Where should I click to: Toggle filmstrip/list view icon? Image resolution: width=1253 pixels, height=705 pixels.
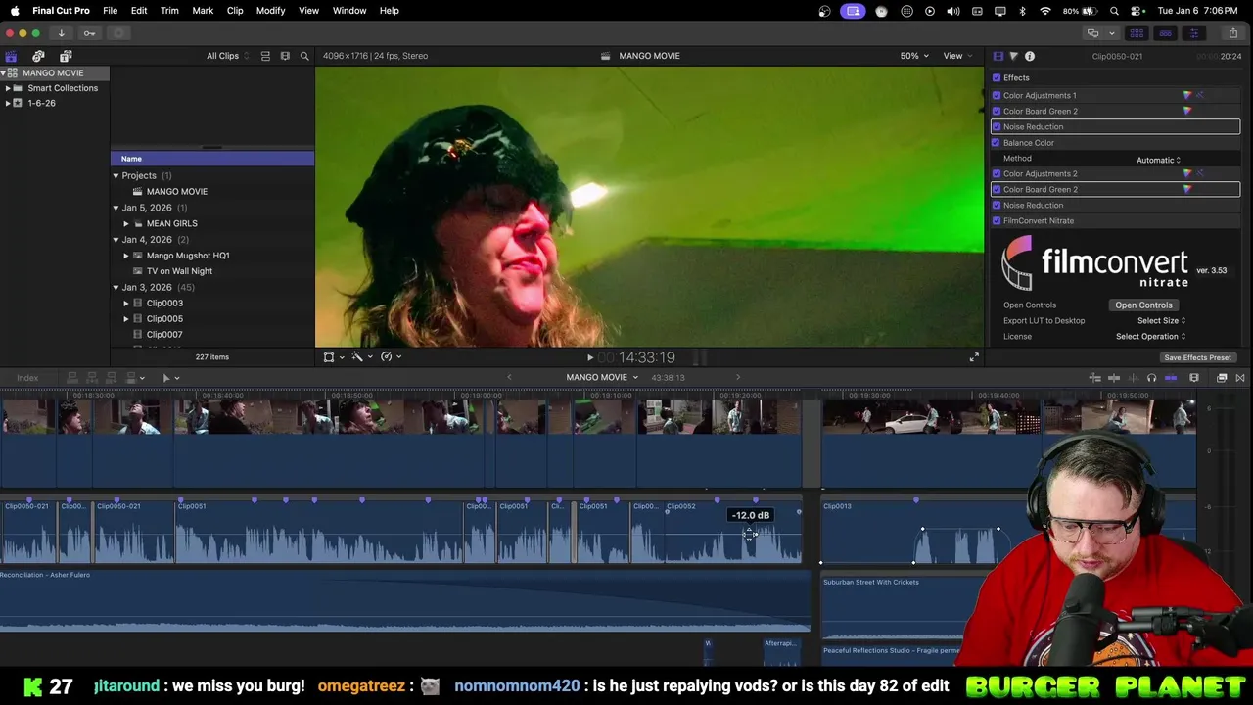coord(285,56)
